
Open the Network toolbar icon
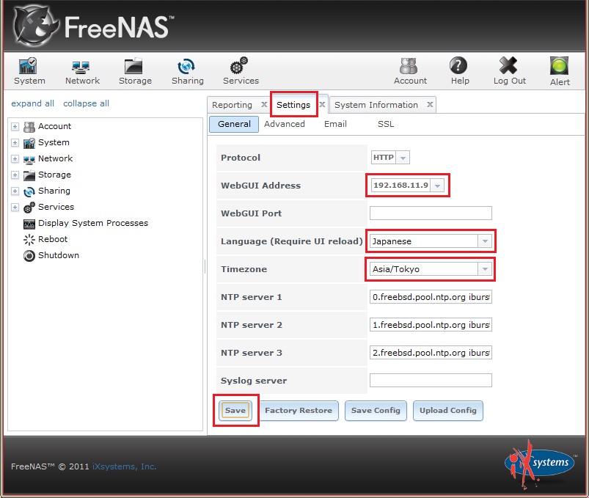point(81,67)
